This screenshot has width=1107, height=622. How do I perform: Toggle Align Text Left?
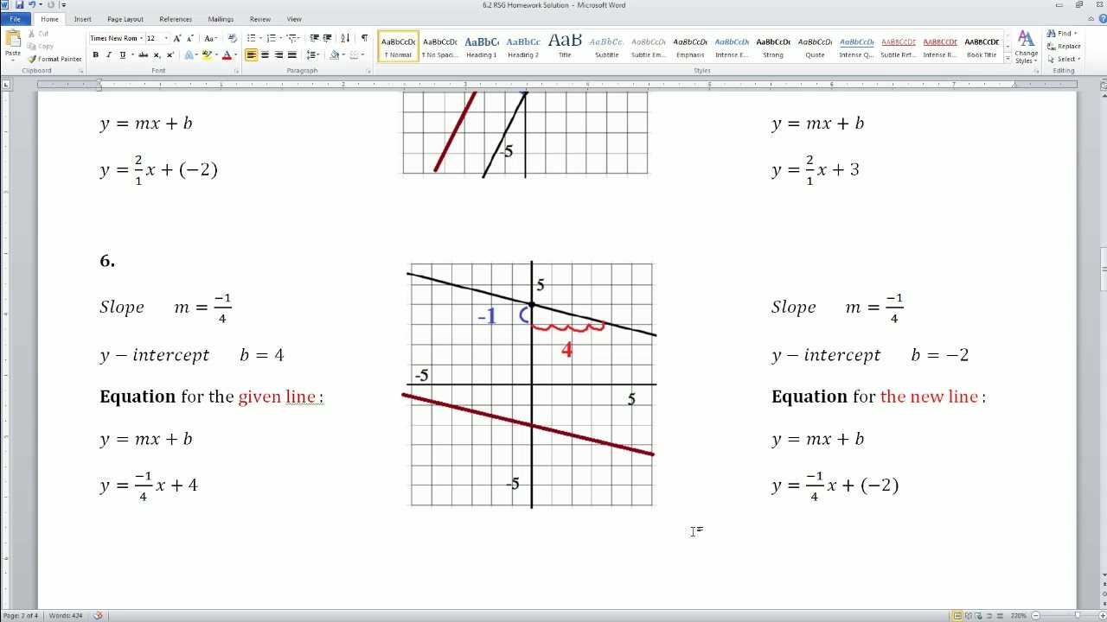click(x=251, y=55)
